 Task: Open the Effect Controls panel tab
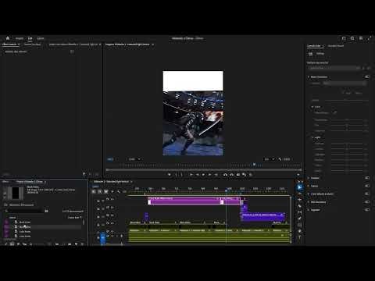(x=9, y=44)
